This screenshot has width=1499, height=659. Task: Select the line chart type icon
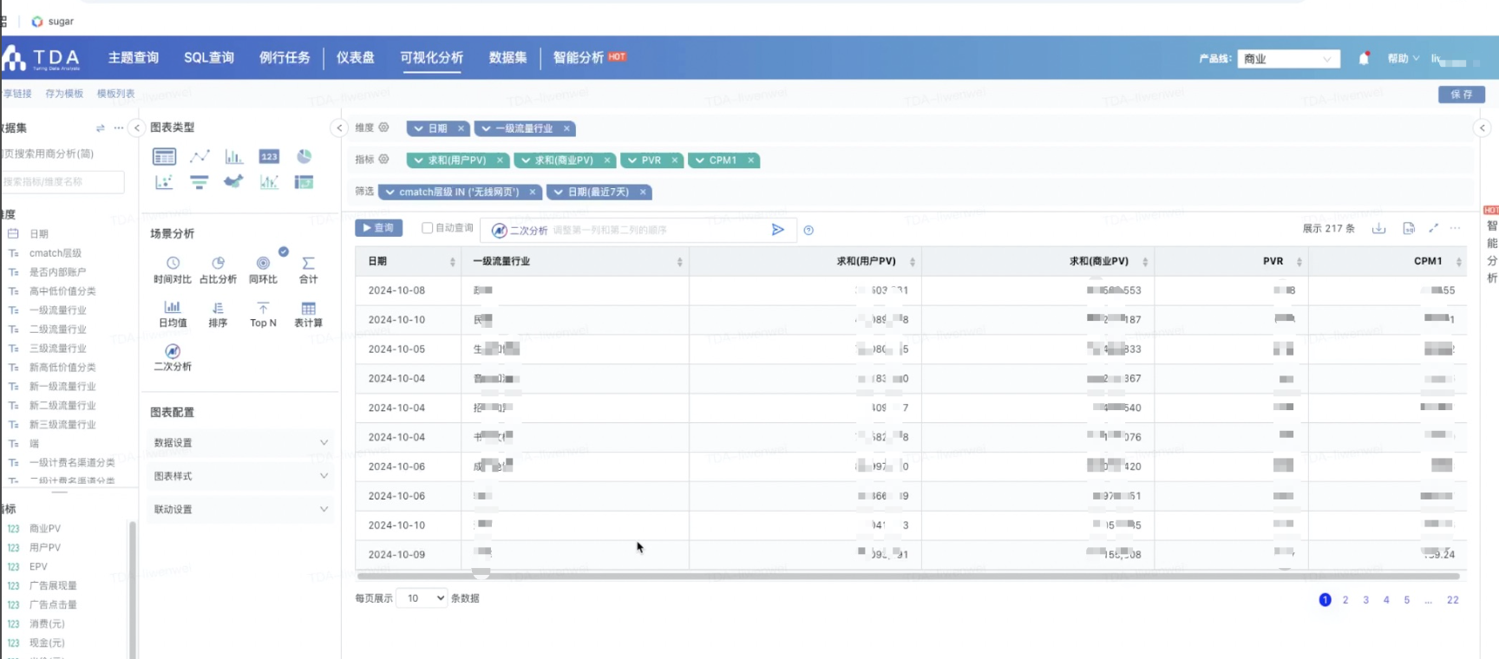coord(200,157)
